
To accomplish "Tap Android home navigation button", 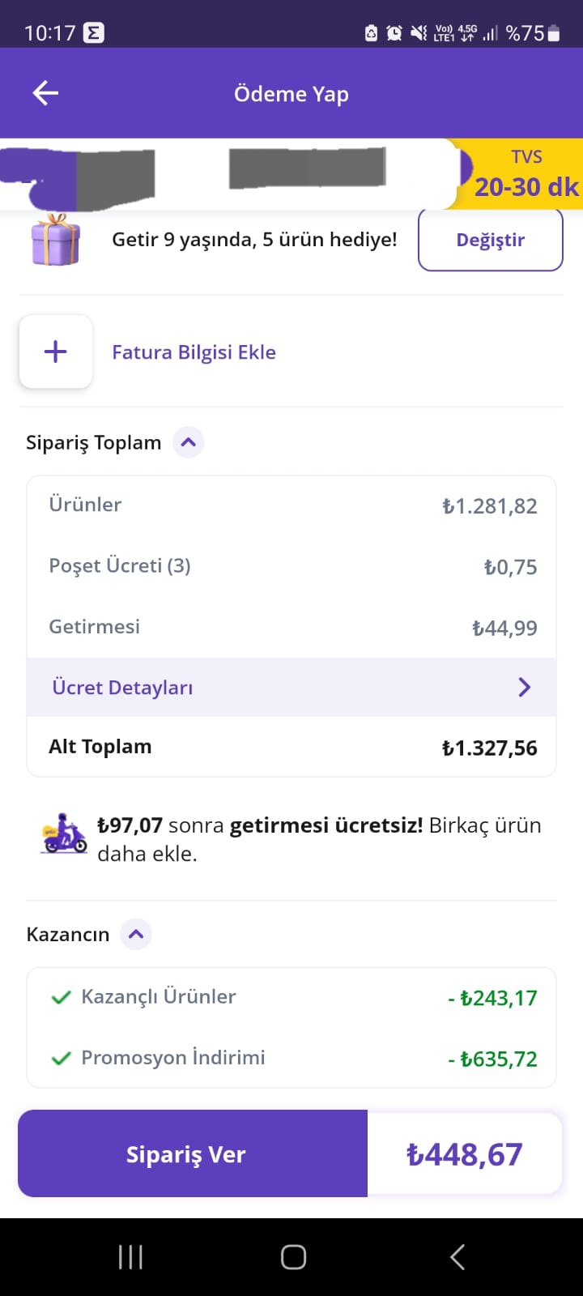I will 293,1257.
